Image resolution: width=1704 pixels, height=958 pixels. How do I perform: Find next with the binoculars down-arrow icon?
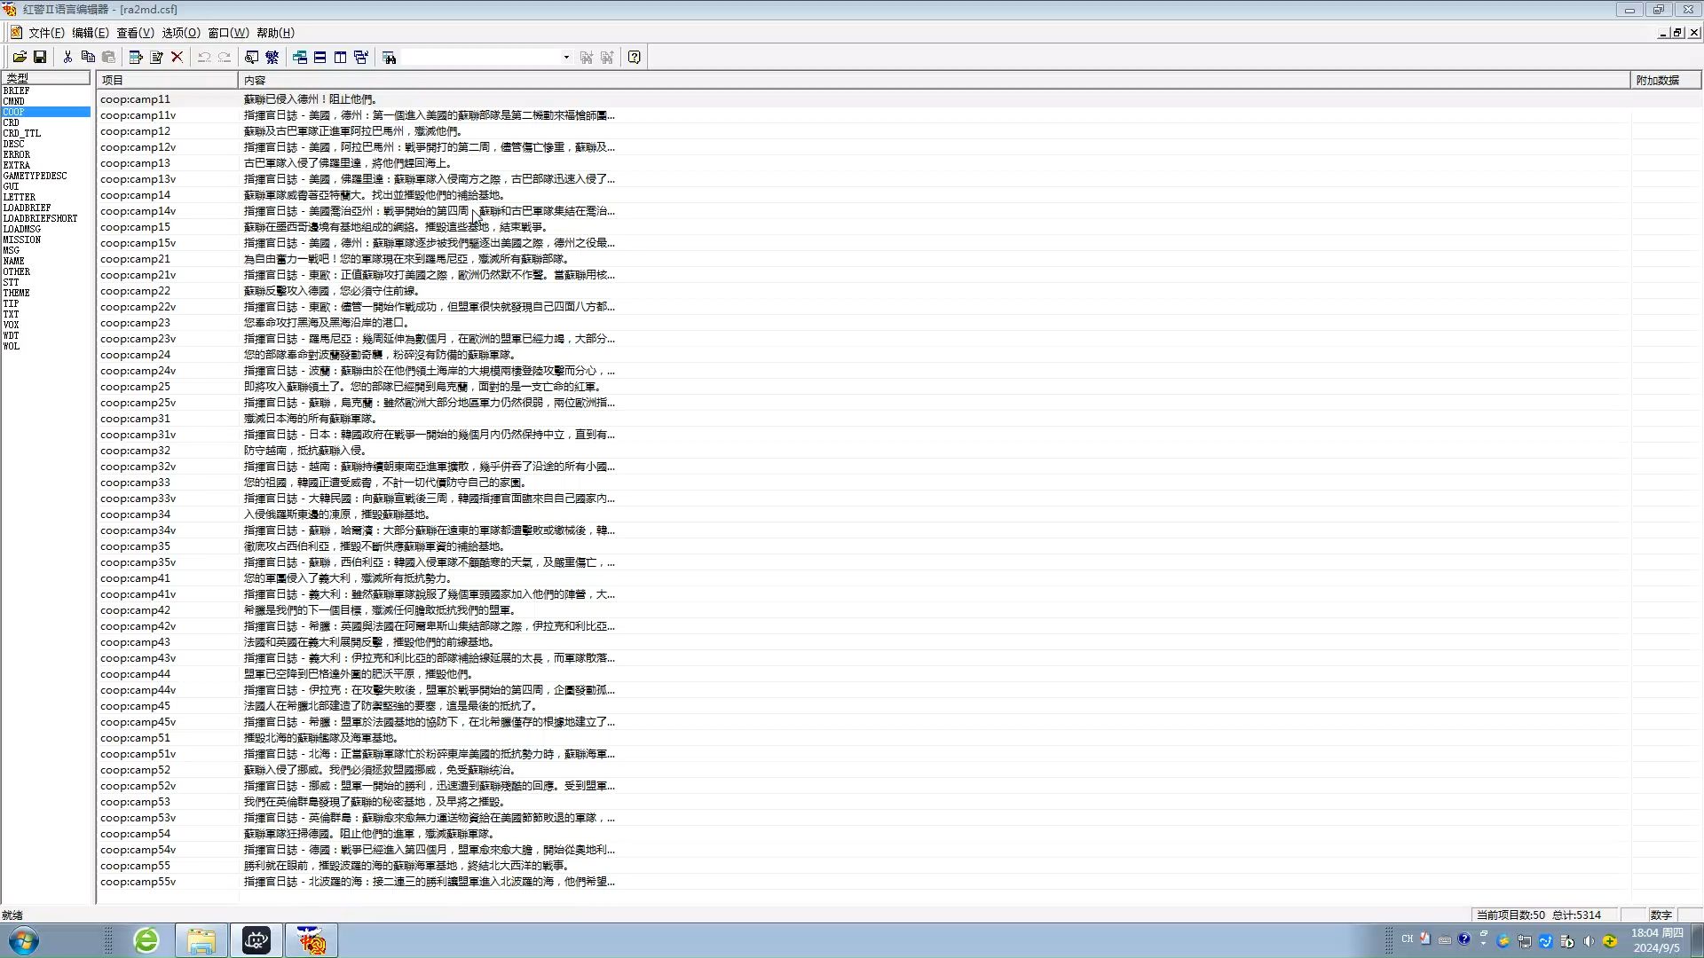click(x=587, y=57)
